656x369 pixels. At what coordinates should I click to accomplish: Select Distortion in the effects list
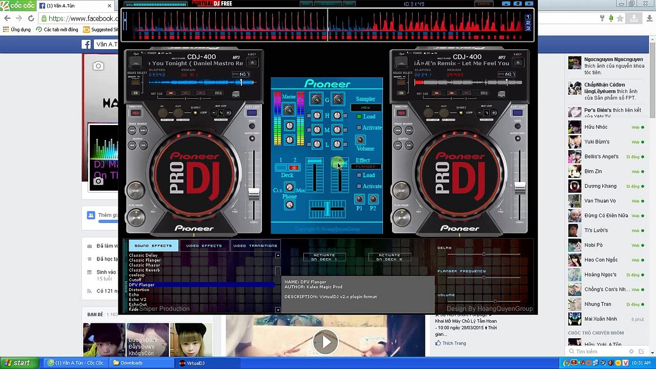tap(139, 290)
